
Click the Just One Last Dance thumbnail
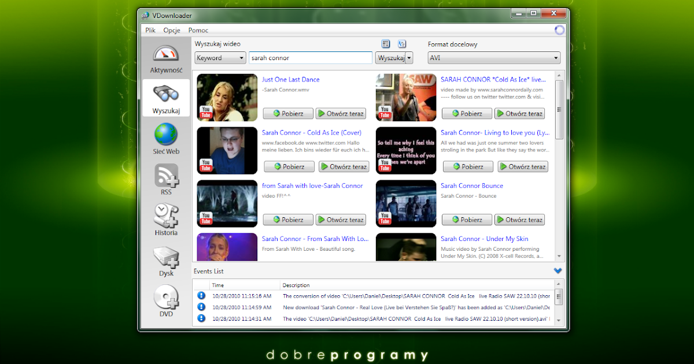click(x=227, y=97)
